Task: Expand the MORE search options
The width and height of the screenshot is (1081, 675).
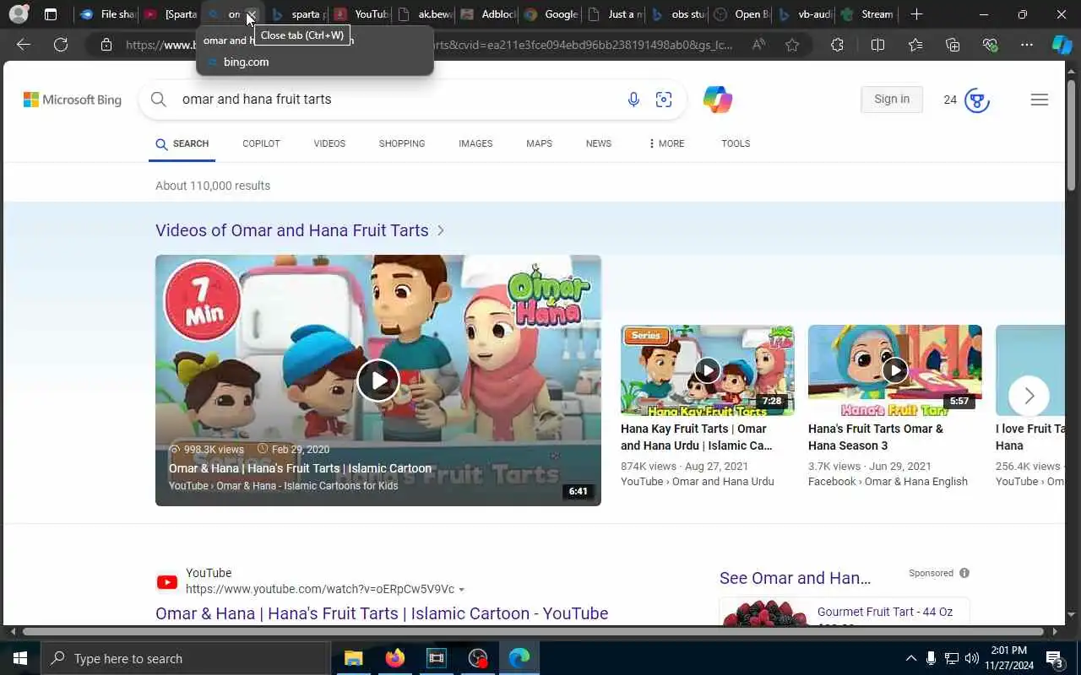Action: tap(666, 143)
